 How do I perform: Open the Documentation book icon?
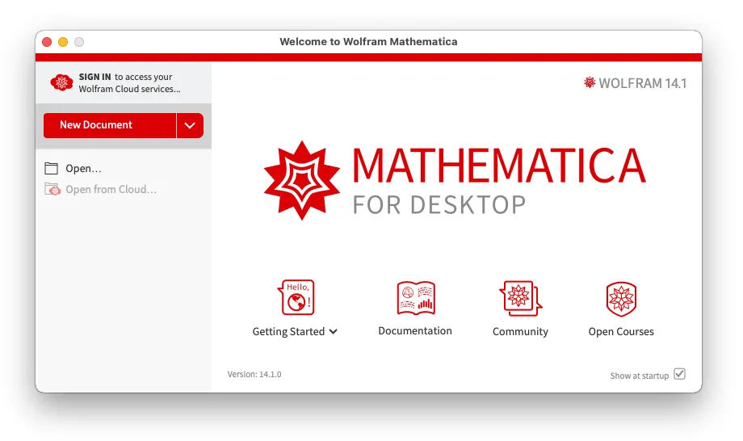click(416, 298)
